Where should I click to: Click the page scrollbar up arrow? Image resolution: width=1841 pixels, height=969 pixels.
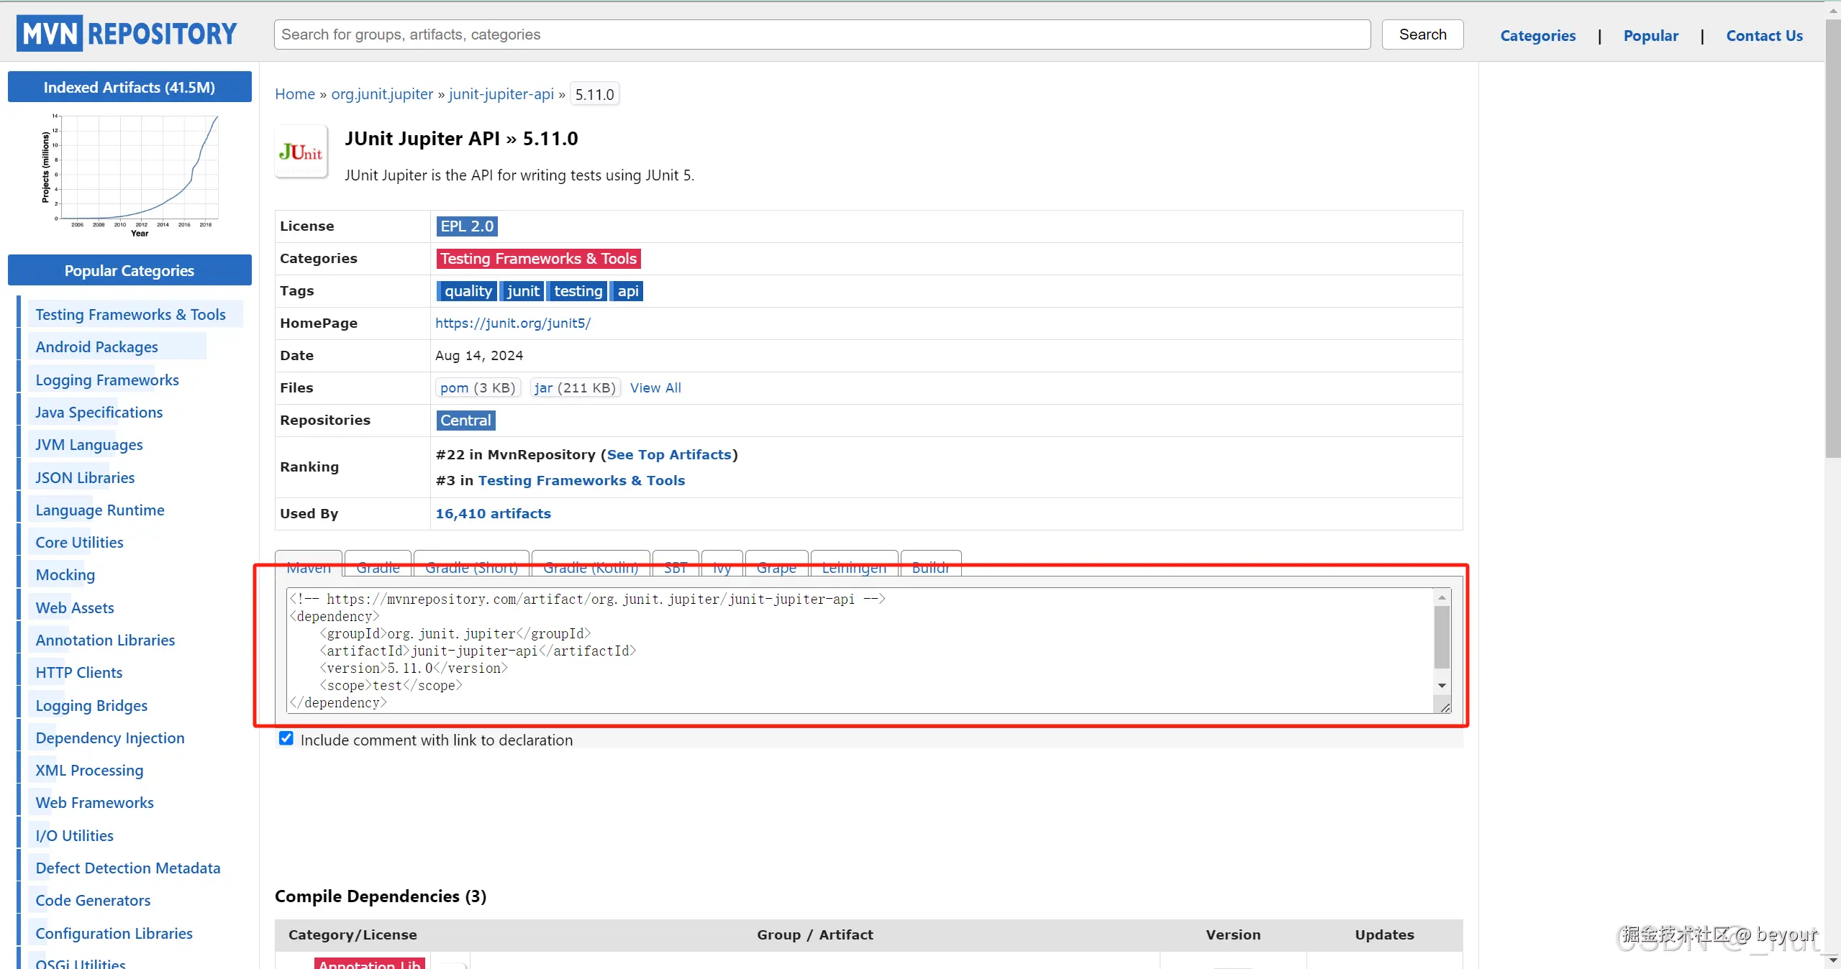point(1832,10)
